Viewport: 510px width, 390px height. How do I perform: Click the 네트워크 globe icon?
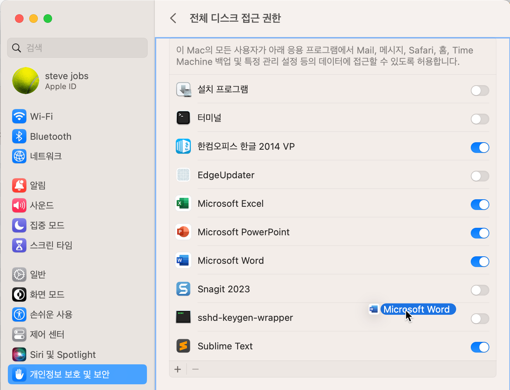tap(19, 156)
